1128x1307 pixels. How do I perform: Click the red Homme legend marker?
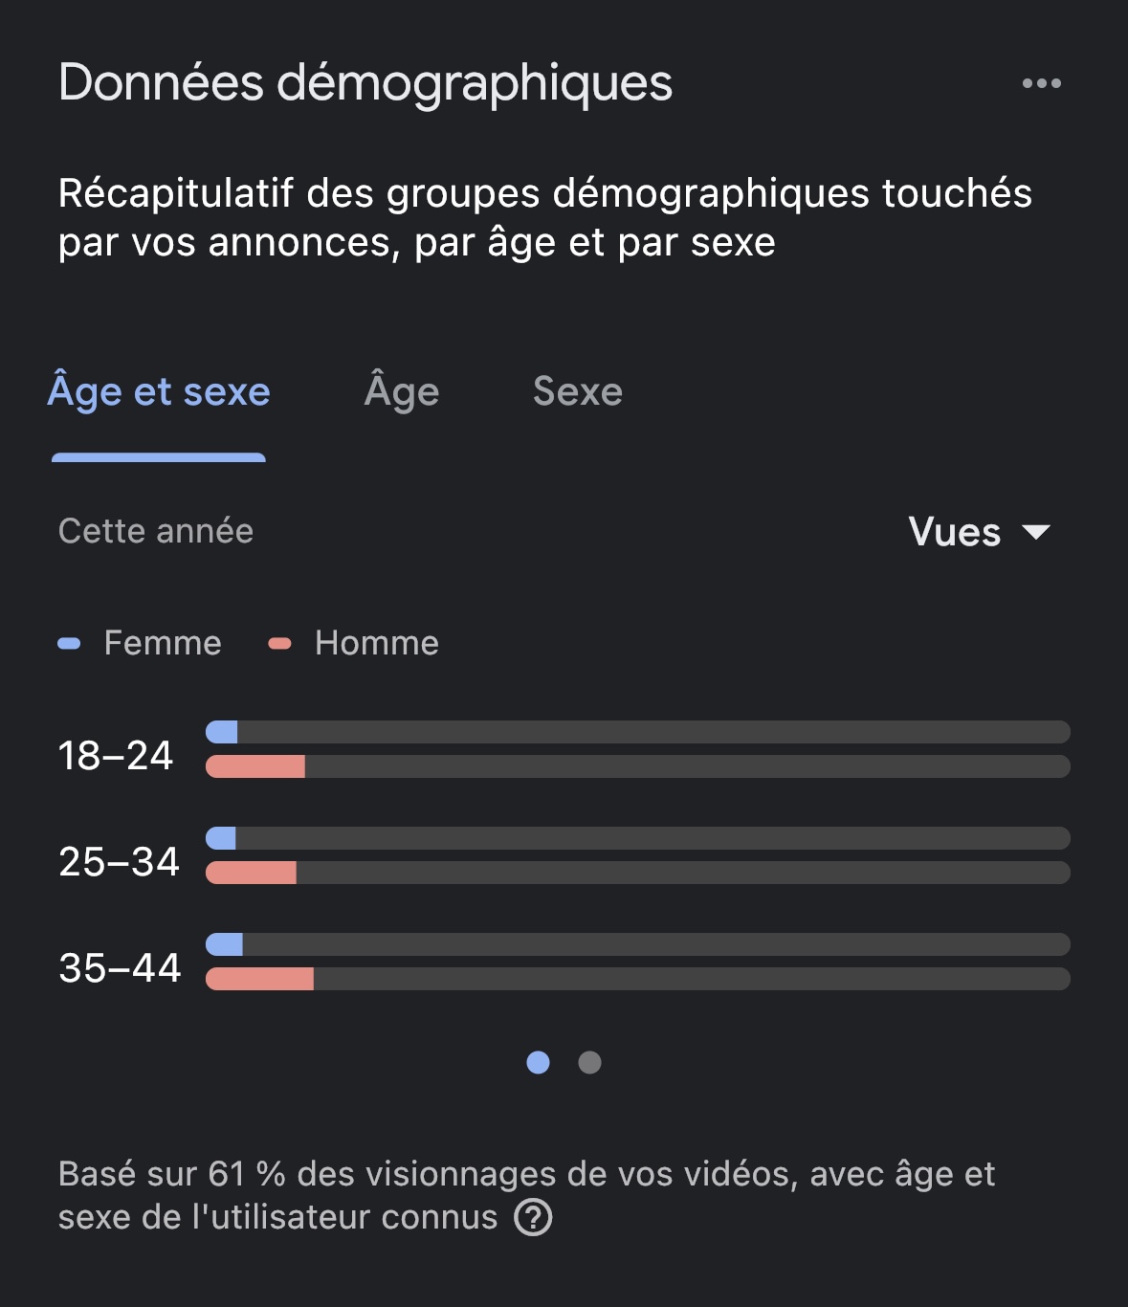pos(279,644)
